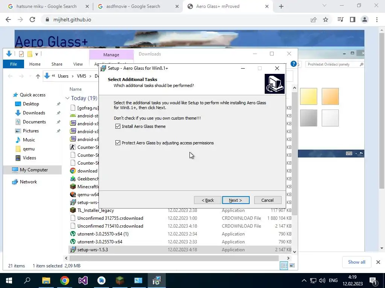The image size is (385, 288).
Task: Collapse the Today (19) group
Action: point(67,98)
